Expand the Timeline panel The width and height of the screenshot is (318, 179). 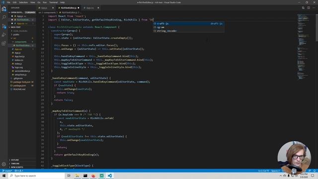22,164
